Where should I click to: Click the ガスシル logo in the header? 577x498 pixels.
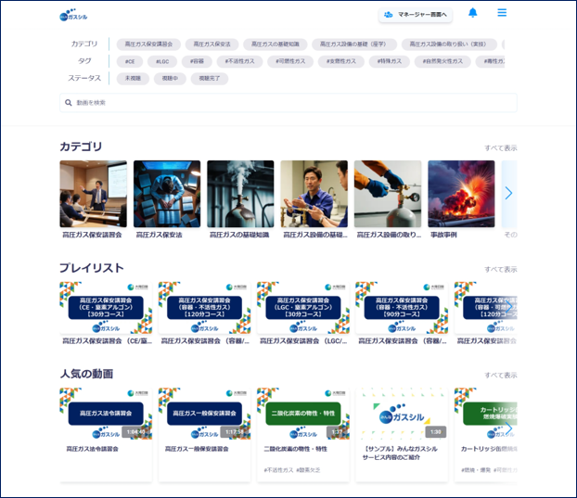tap(71, 15)
